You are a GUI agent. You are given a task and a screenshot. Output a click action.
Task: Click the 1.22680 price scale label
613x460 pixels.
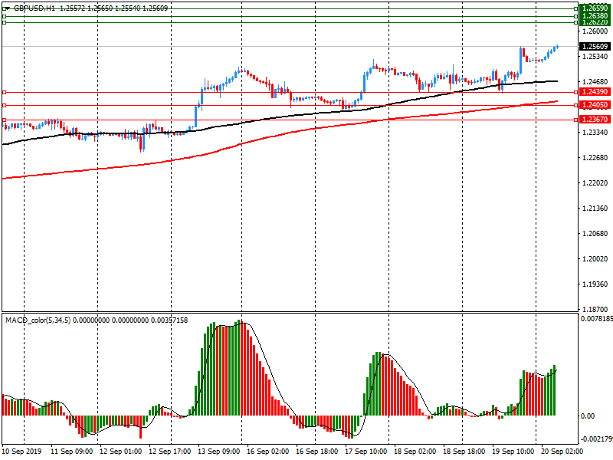(x=595, y=158)
